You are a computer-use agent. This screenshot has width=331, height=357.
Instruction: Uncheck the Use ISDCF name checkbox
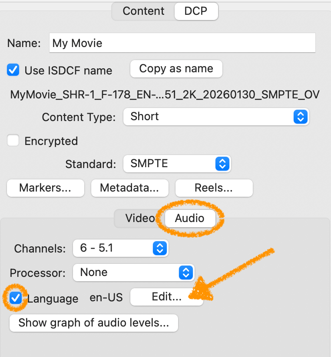(13, 70)
